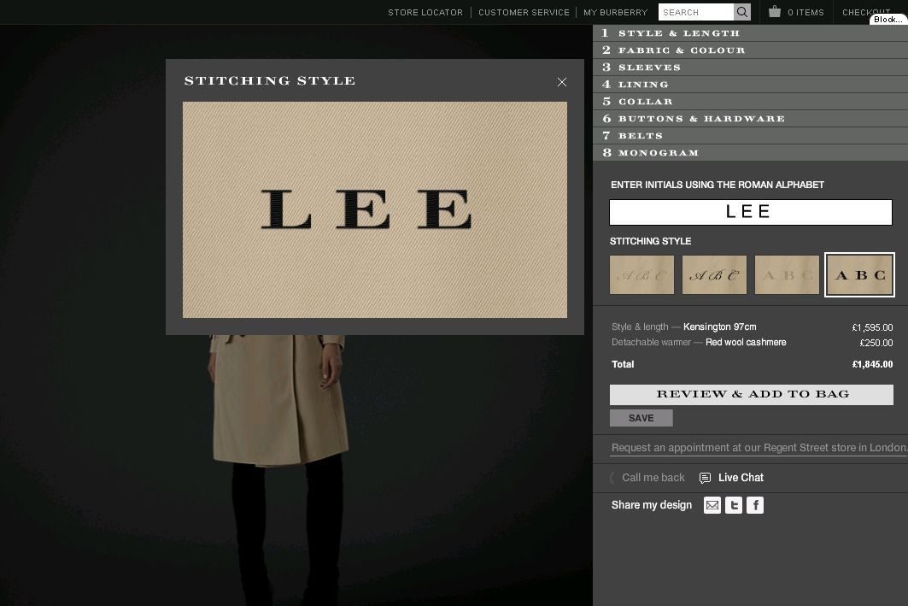This screenshot has height=606, width=908.
Task: Share design on Twitter
Action: tap(734, 505)
